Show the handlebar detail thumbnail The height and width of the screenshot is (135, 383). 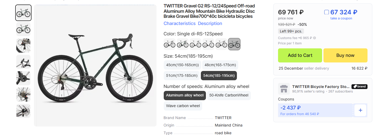point(23,62)
